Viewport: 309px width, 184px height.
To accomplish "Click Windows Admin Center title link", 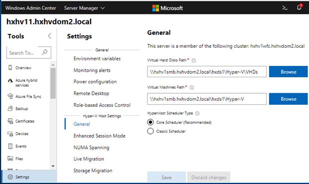I will tap(30, 8).
